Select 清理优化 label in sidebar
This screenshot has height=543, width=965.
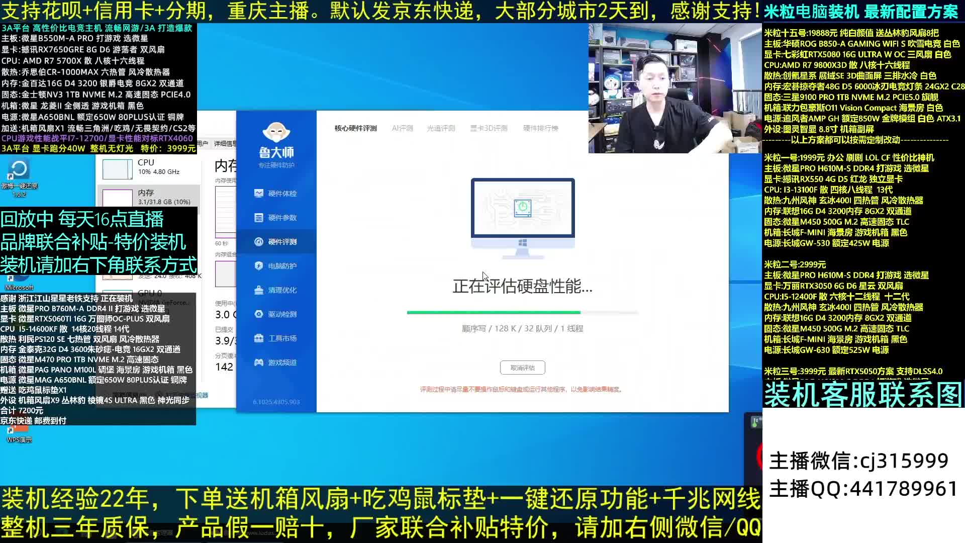pos(282,290)
